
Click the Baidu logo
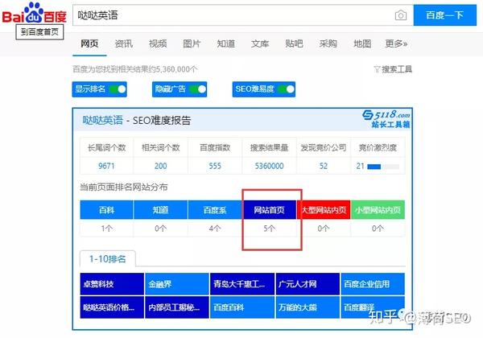pos(34,13)
